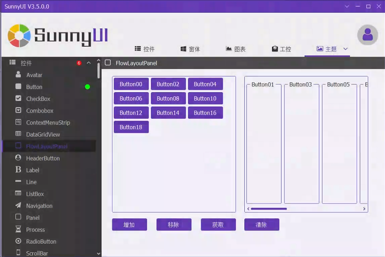Click Button16 in the flow panel
Image resolution: width=385 pixels, height=257 pixels.
pyautogui.click(x=205, y=113)
